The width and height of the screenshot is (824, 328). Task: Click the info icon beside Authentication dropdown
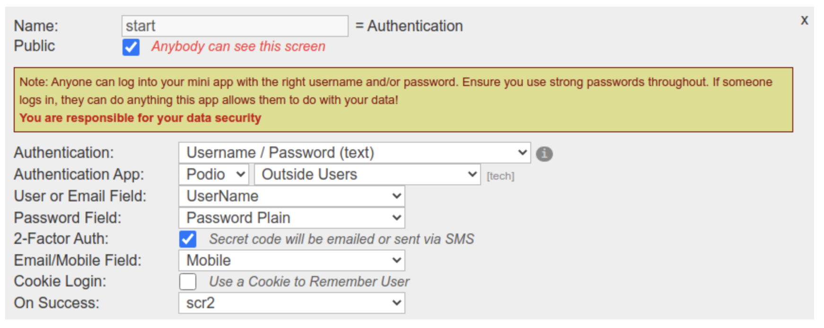click(x=544, y=154)
